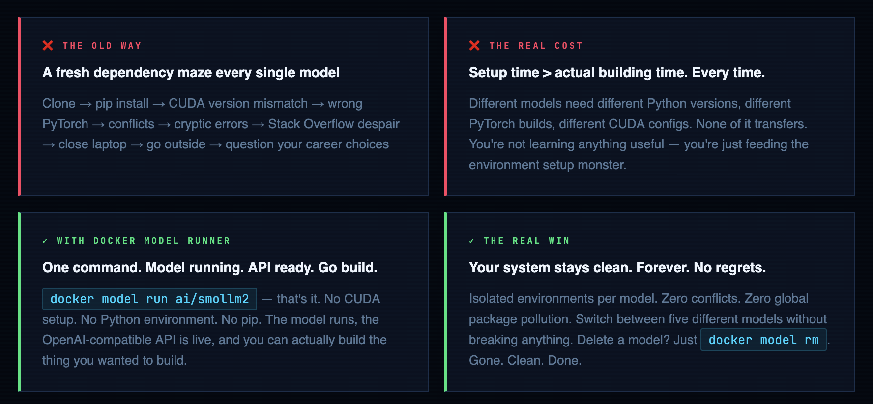The image size is (873, 404).
Task: Click the 'Setup time > actual building time' heading
Action: (x=616, y=73)
